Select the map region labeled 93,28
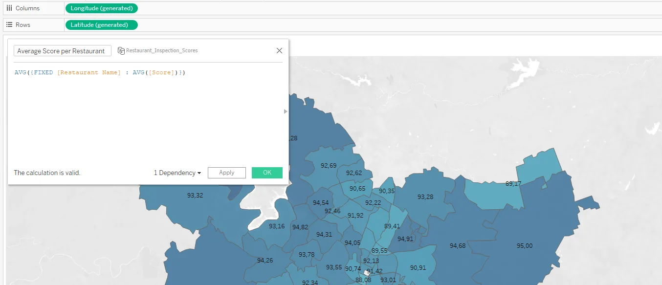Viewport: 662px width, 285px height. pyautogui.click(x=425, y=197)
